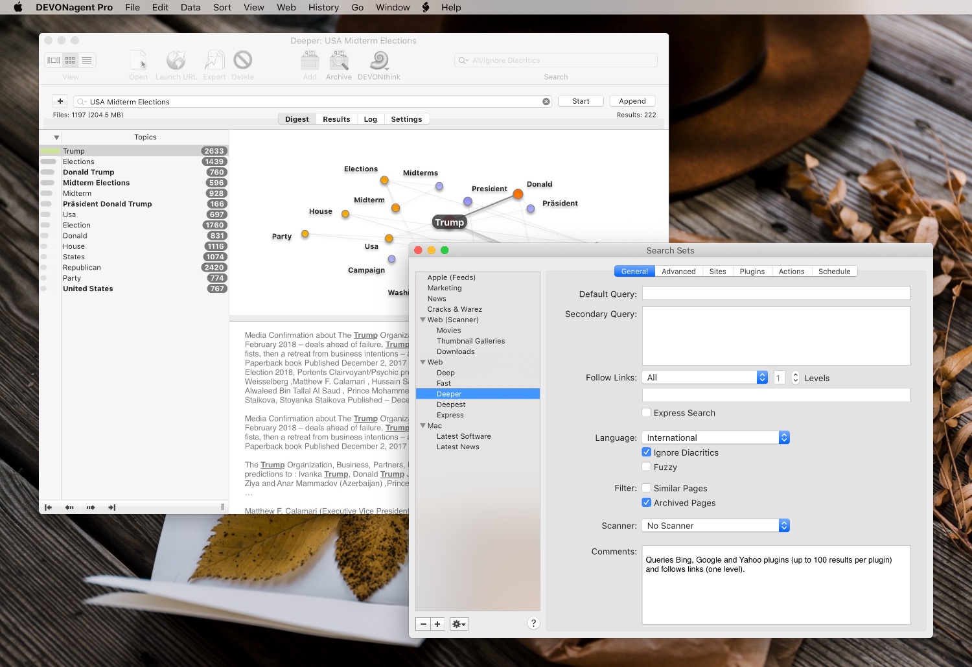Click the DEVONthink toolbar icon
The height and width of the screenshot is (667, 972).
coord(379,61)
